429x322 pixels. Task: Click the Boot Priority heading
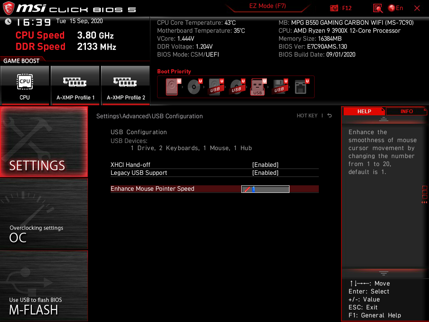coord(174,71)
